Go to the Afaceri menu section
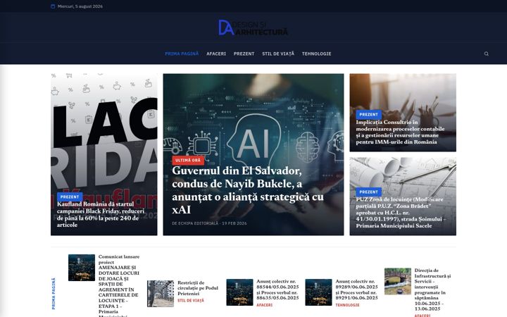This screenshot has height=317, width=507. 216,54
